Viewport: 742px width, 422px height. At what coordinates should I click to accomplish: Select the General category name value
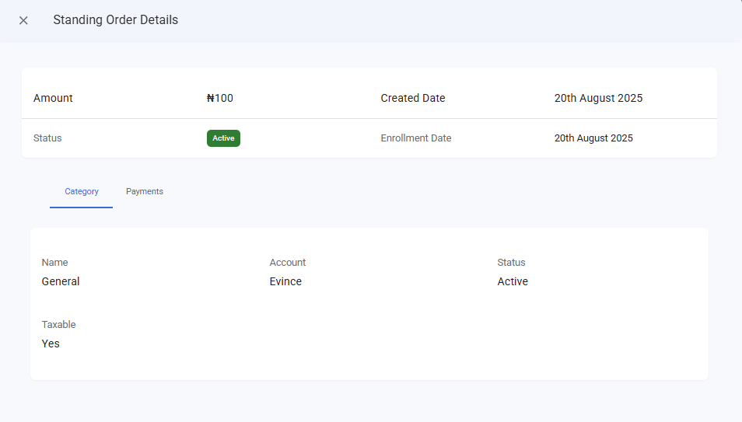[61, 281]
